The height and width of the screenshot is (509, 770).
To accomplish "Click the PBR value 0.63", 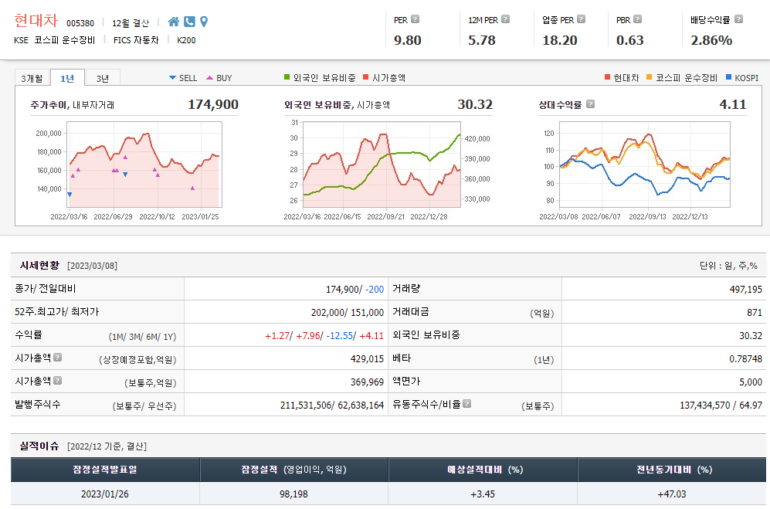I will pyautogui.click(x=630, y=40).
